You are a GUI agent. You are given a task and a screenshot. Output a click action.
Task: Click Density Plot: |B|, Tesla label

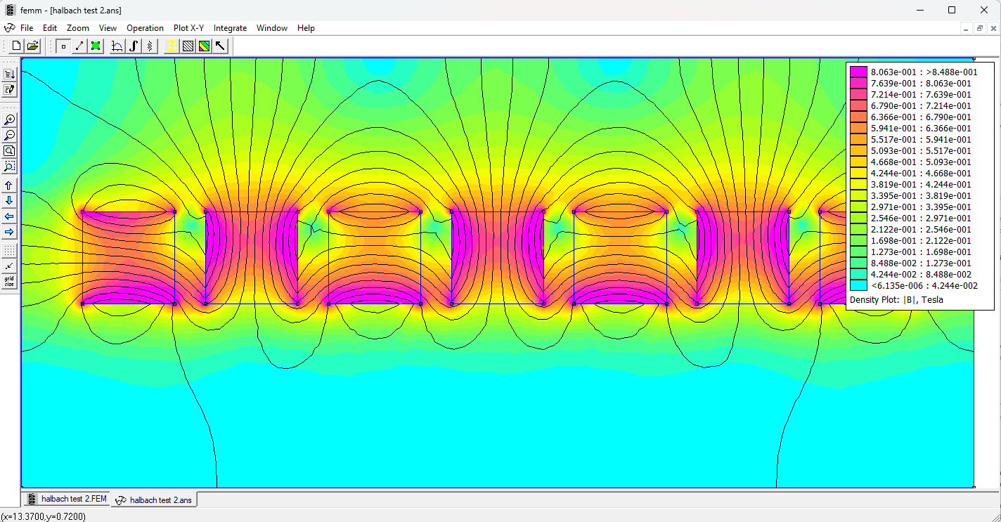tap(896, 300)
